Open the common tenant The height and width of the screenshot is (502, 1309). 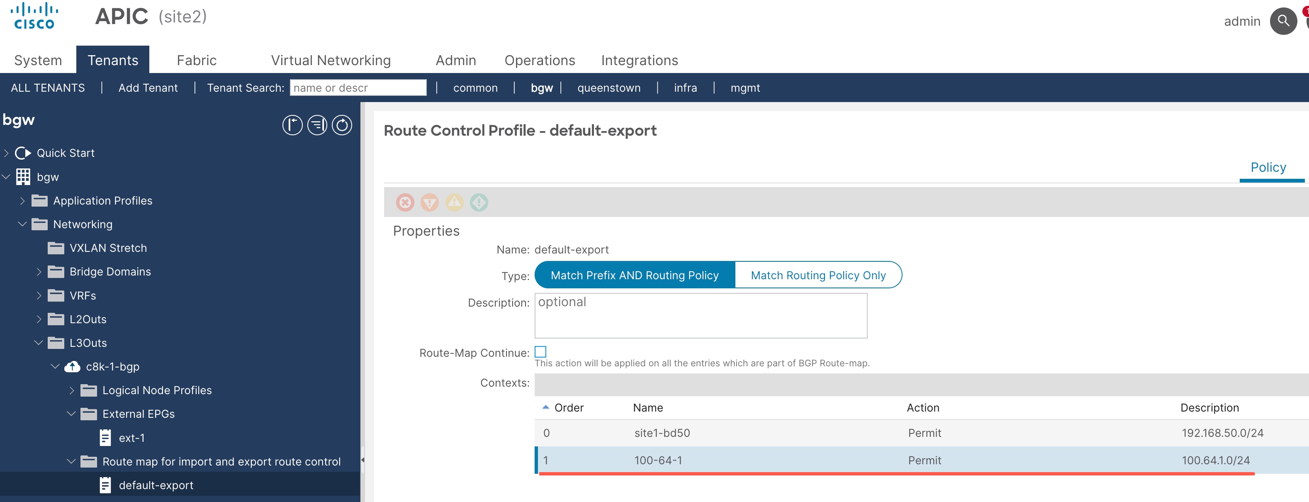475,88
